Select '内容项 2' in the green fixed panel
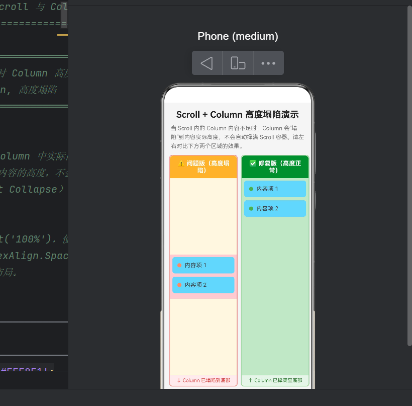Viewport: 412px width, 406px height. point(275,209)
